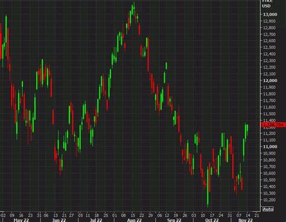The height and width of the screenshot is (222, 286).
Task: Click date label 19 on time axis
Action: [x=176, y=215]
